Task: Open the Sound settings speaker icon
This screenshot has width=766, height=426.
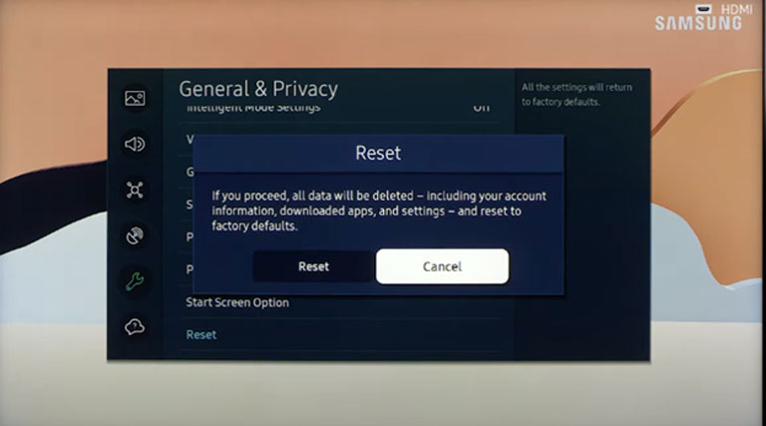Action: [x=135, y=144]
